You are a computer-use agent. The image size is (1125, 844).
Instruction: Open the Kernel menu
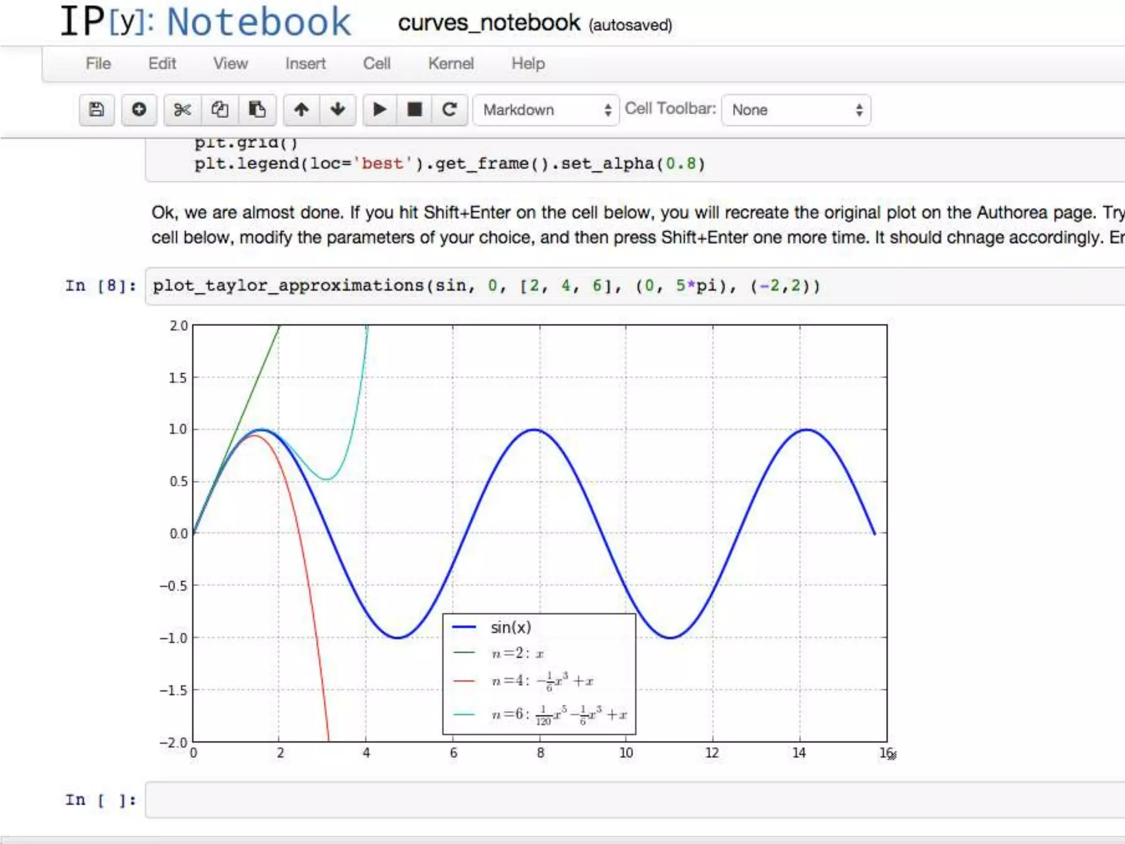(450, 64)
